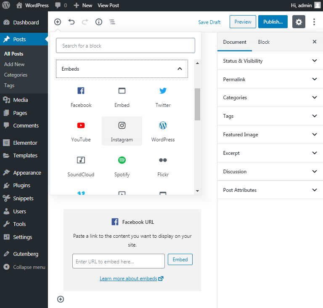Open block navigation list icon
The image size is (323, 308).
(x=112, y=22)
